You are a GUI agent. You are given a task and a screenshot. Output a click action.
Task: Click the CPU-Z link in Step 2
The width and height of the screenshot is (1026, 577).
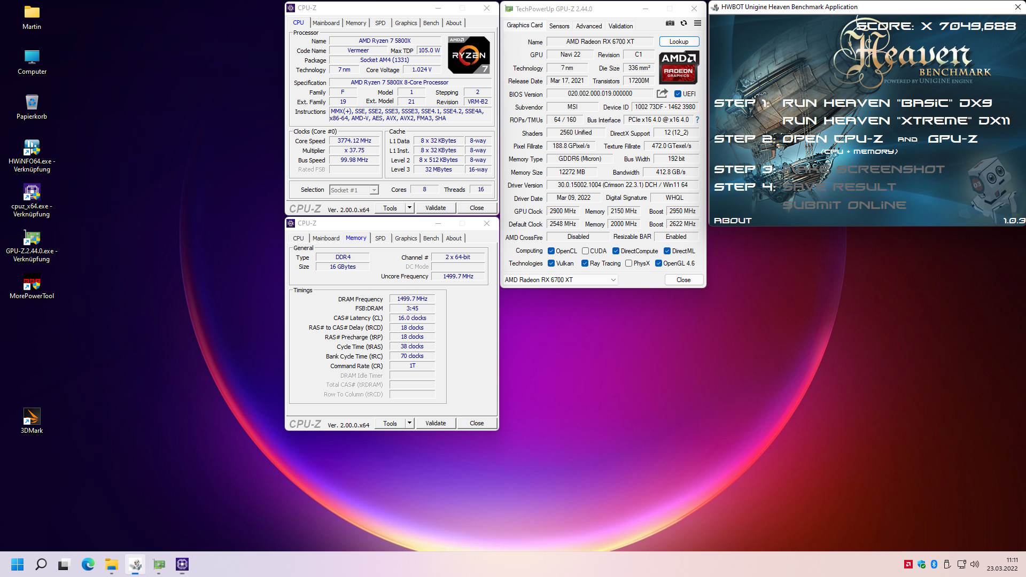pyautogui.click(x=858, y=139)
